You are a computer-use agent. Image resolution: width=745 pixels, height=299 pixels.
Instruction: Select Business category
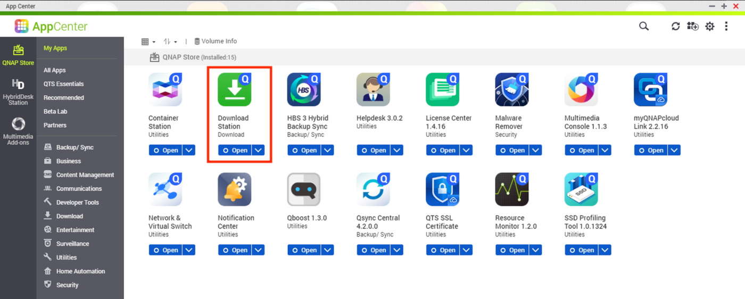click(62, 161)
